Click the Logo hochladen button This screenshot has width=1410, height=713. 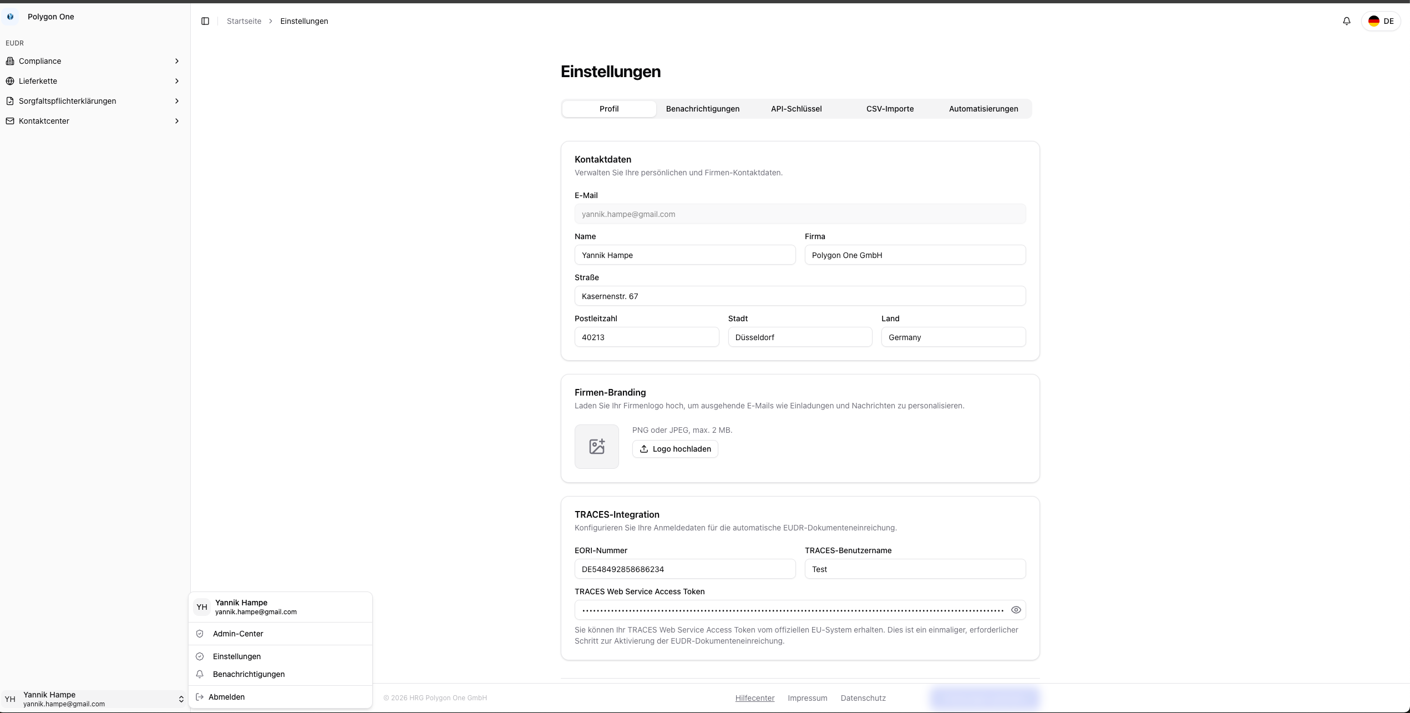(675, 449)
